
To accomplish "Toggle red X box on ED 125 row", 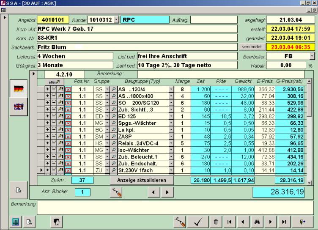I will 68,116.
